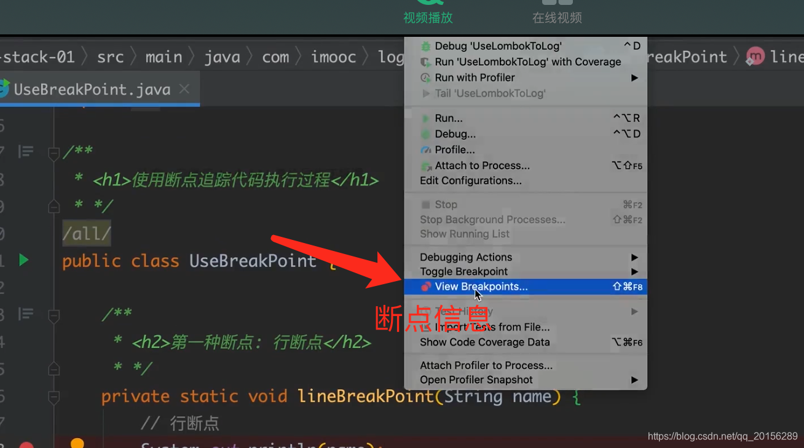
Task: Click the rendered-doc toggle icon next to h2 comment
Action: (26, 314)
